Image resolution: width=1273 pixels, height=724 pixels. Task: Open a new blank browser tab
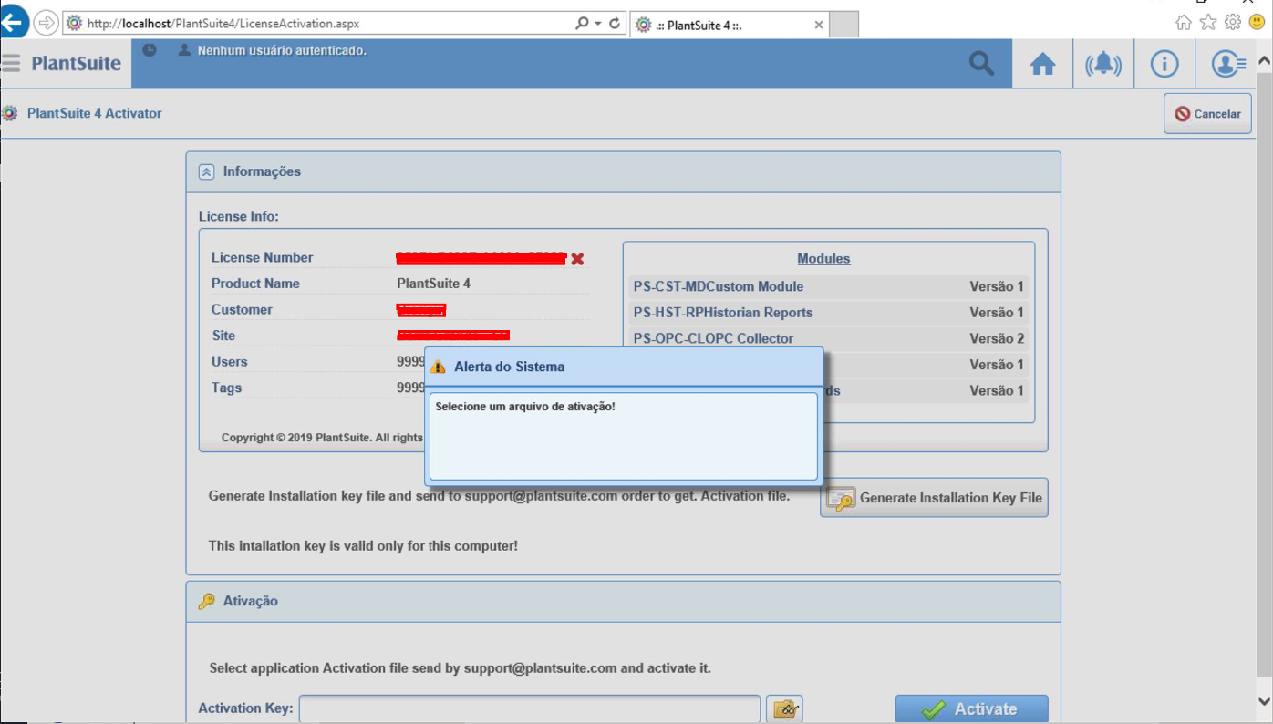tap(844, 25)
